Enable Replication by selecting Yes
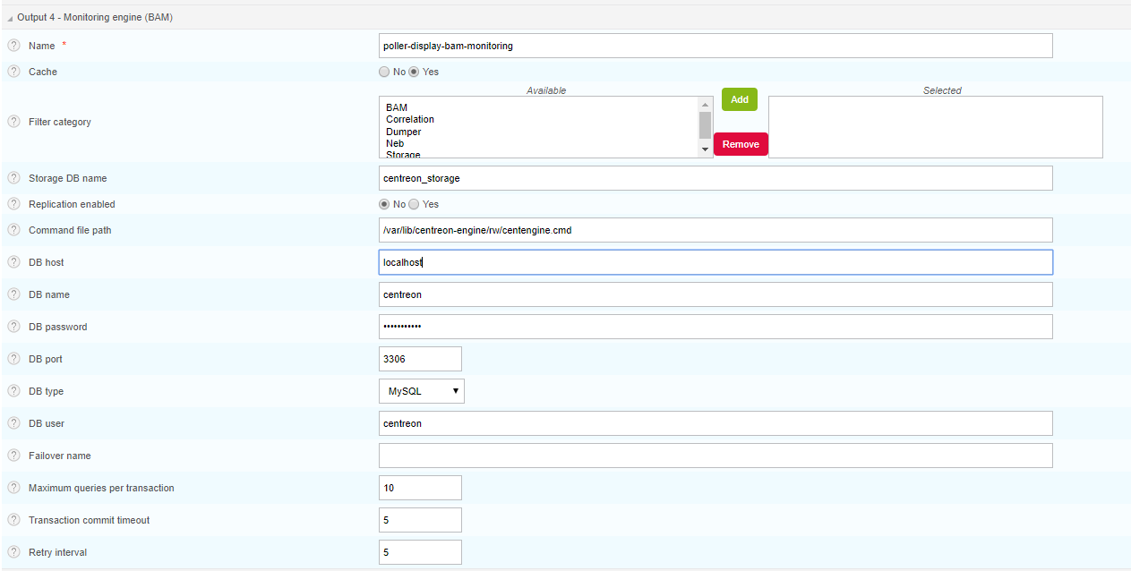Viewport: 1131px width, 571px height. pos(414,204)
